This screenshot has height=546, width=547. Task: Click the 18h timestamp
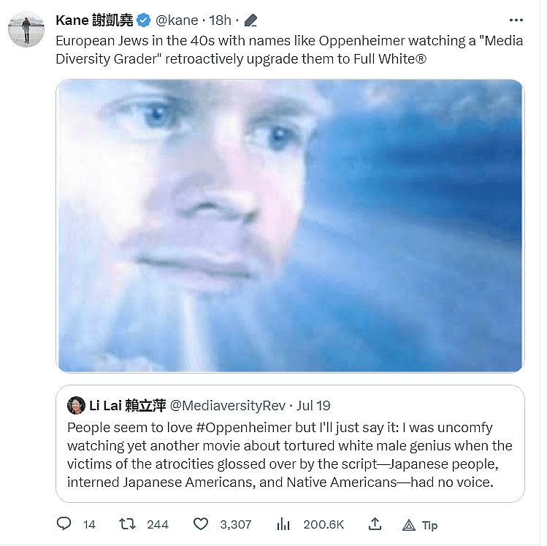pos(220,20)
